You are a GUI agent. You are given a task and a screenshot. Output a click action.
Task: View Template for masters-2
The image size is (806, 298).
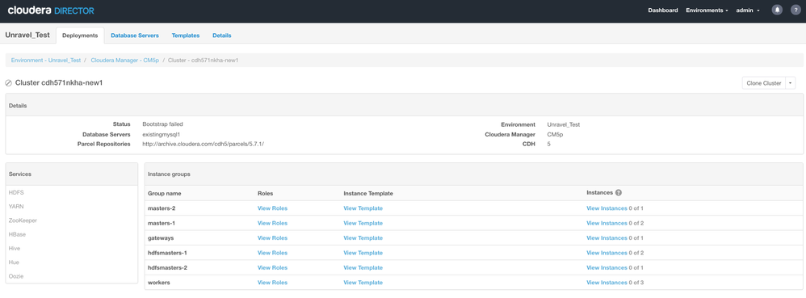[x=363, y=208]
